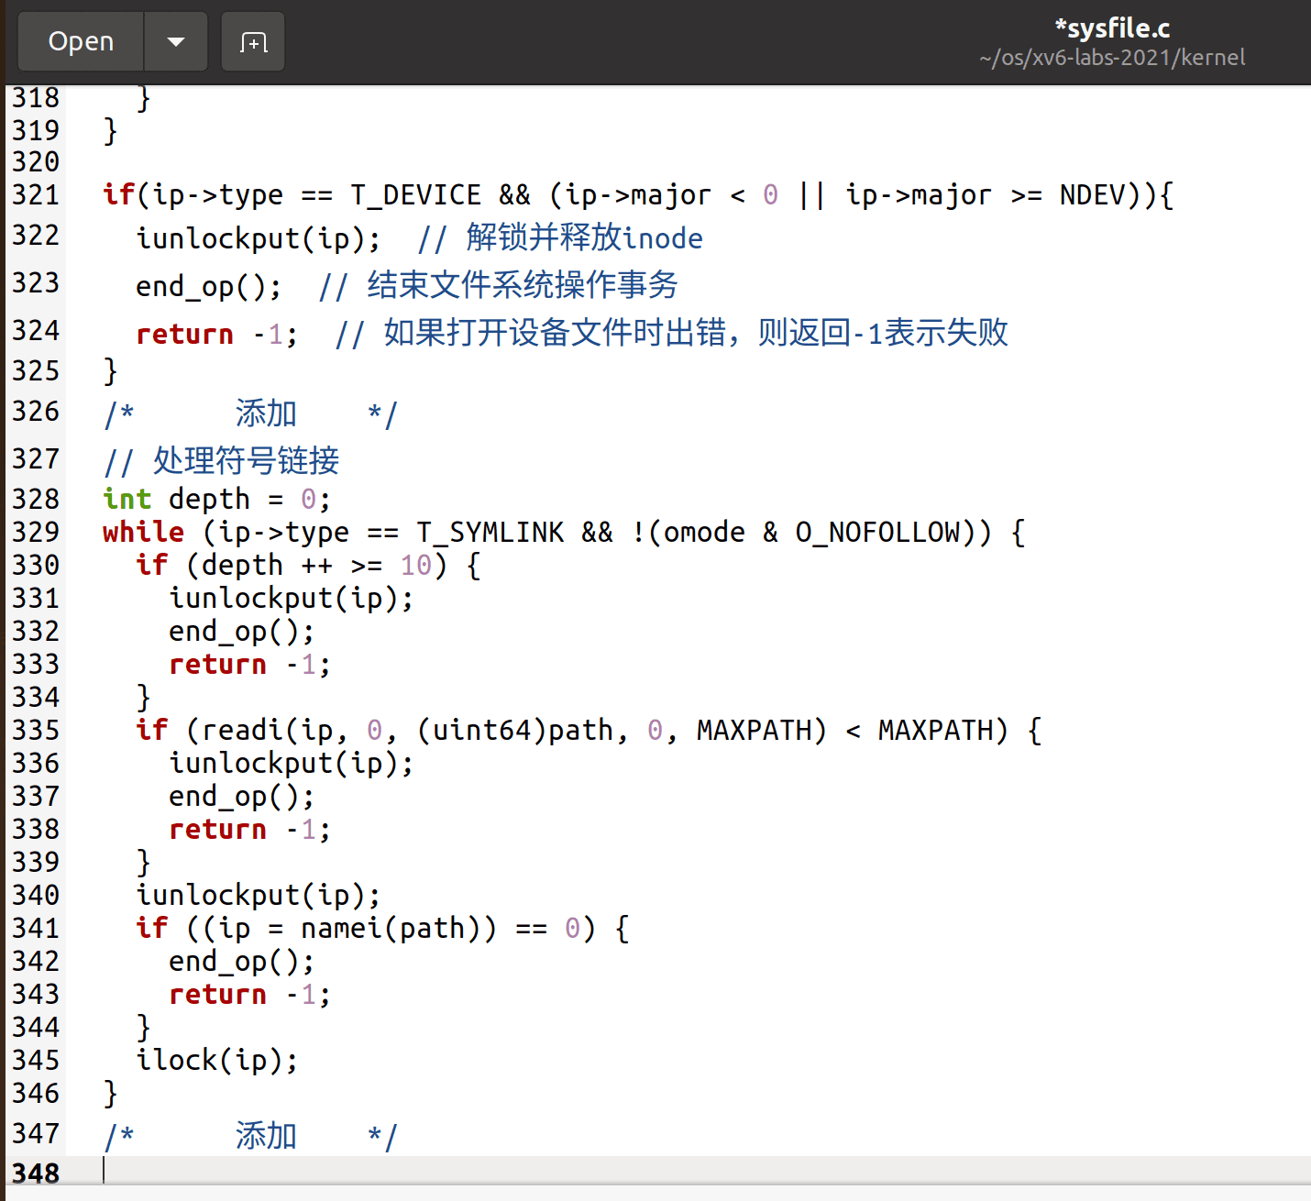Viewport: 1311px width, 1201px height.
Task: Place cursor on empty line 348
Action: click(x=550, y=1172)
